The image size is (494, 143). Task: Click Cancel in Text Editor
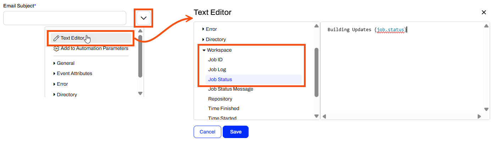tap(207, 132)
